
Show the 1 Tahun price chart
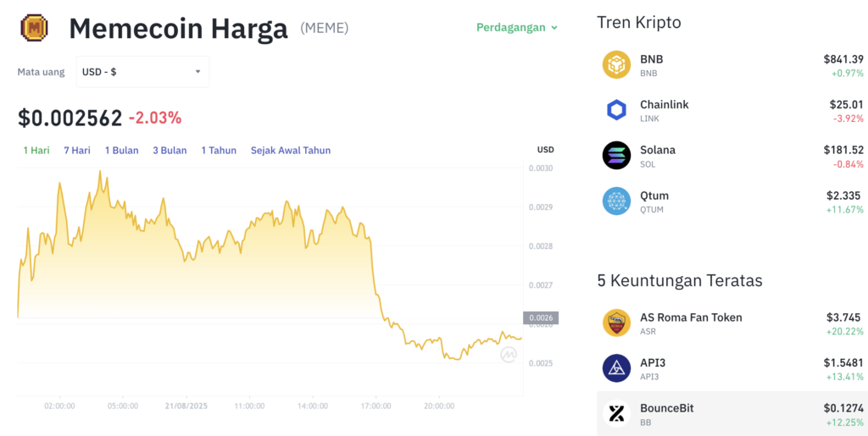click(219, 151)
